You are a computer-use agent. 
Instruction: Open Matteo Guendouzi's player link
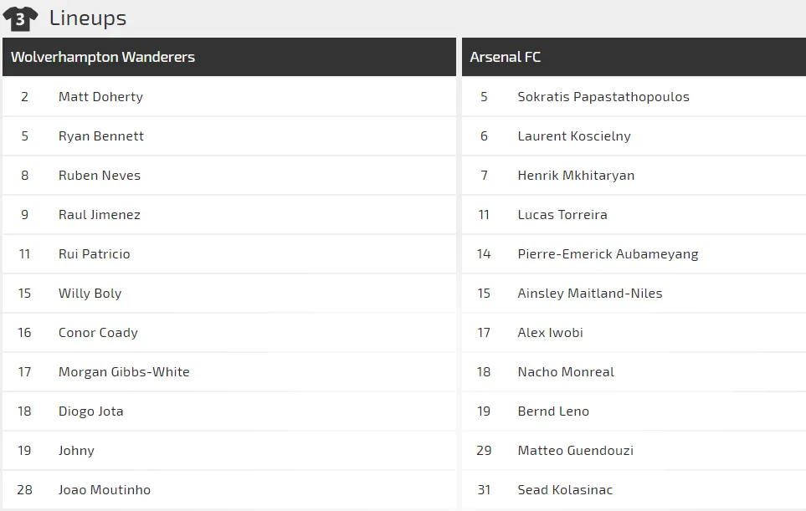576,451
